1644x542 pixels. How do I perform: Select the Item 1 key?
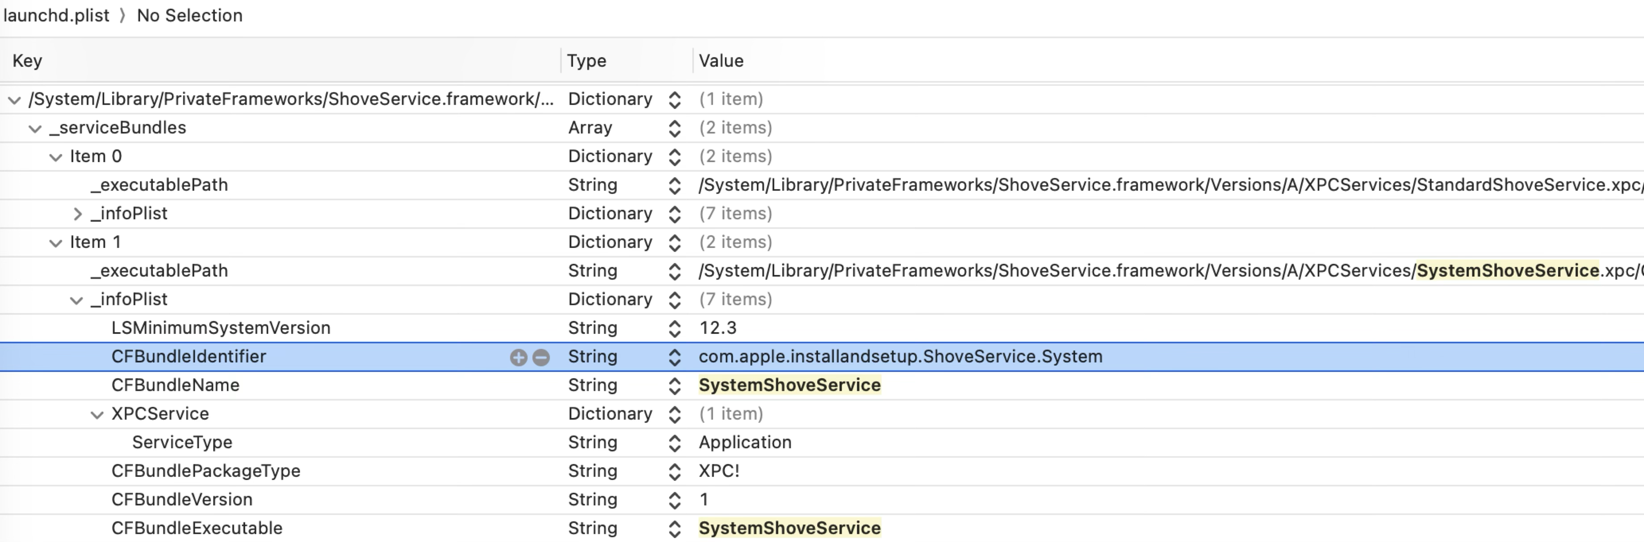click(x=95, y=242)
